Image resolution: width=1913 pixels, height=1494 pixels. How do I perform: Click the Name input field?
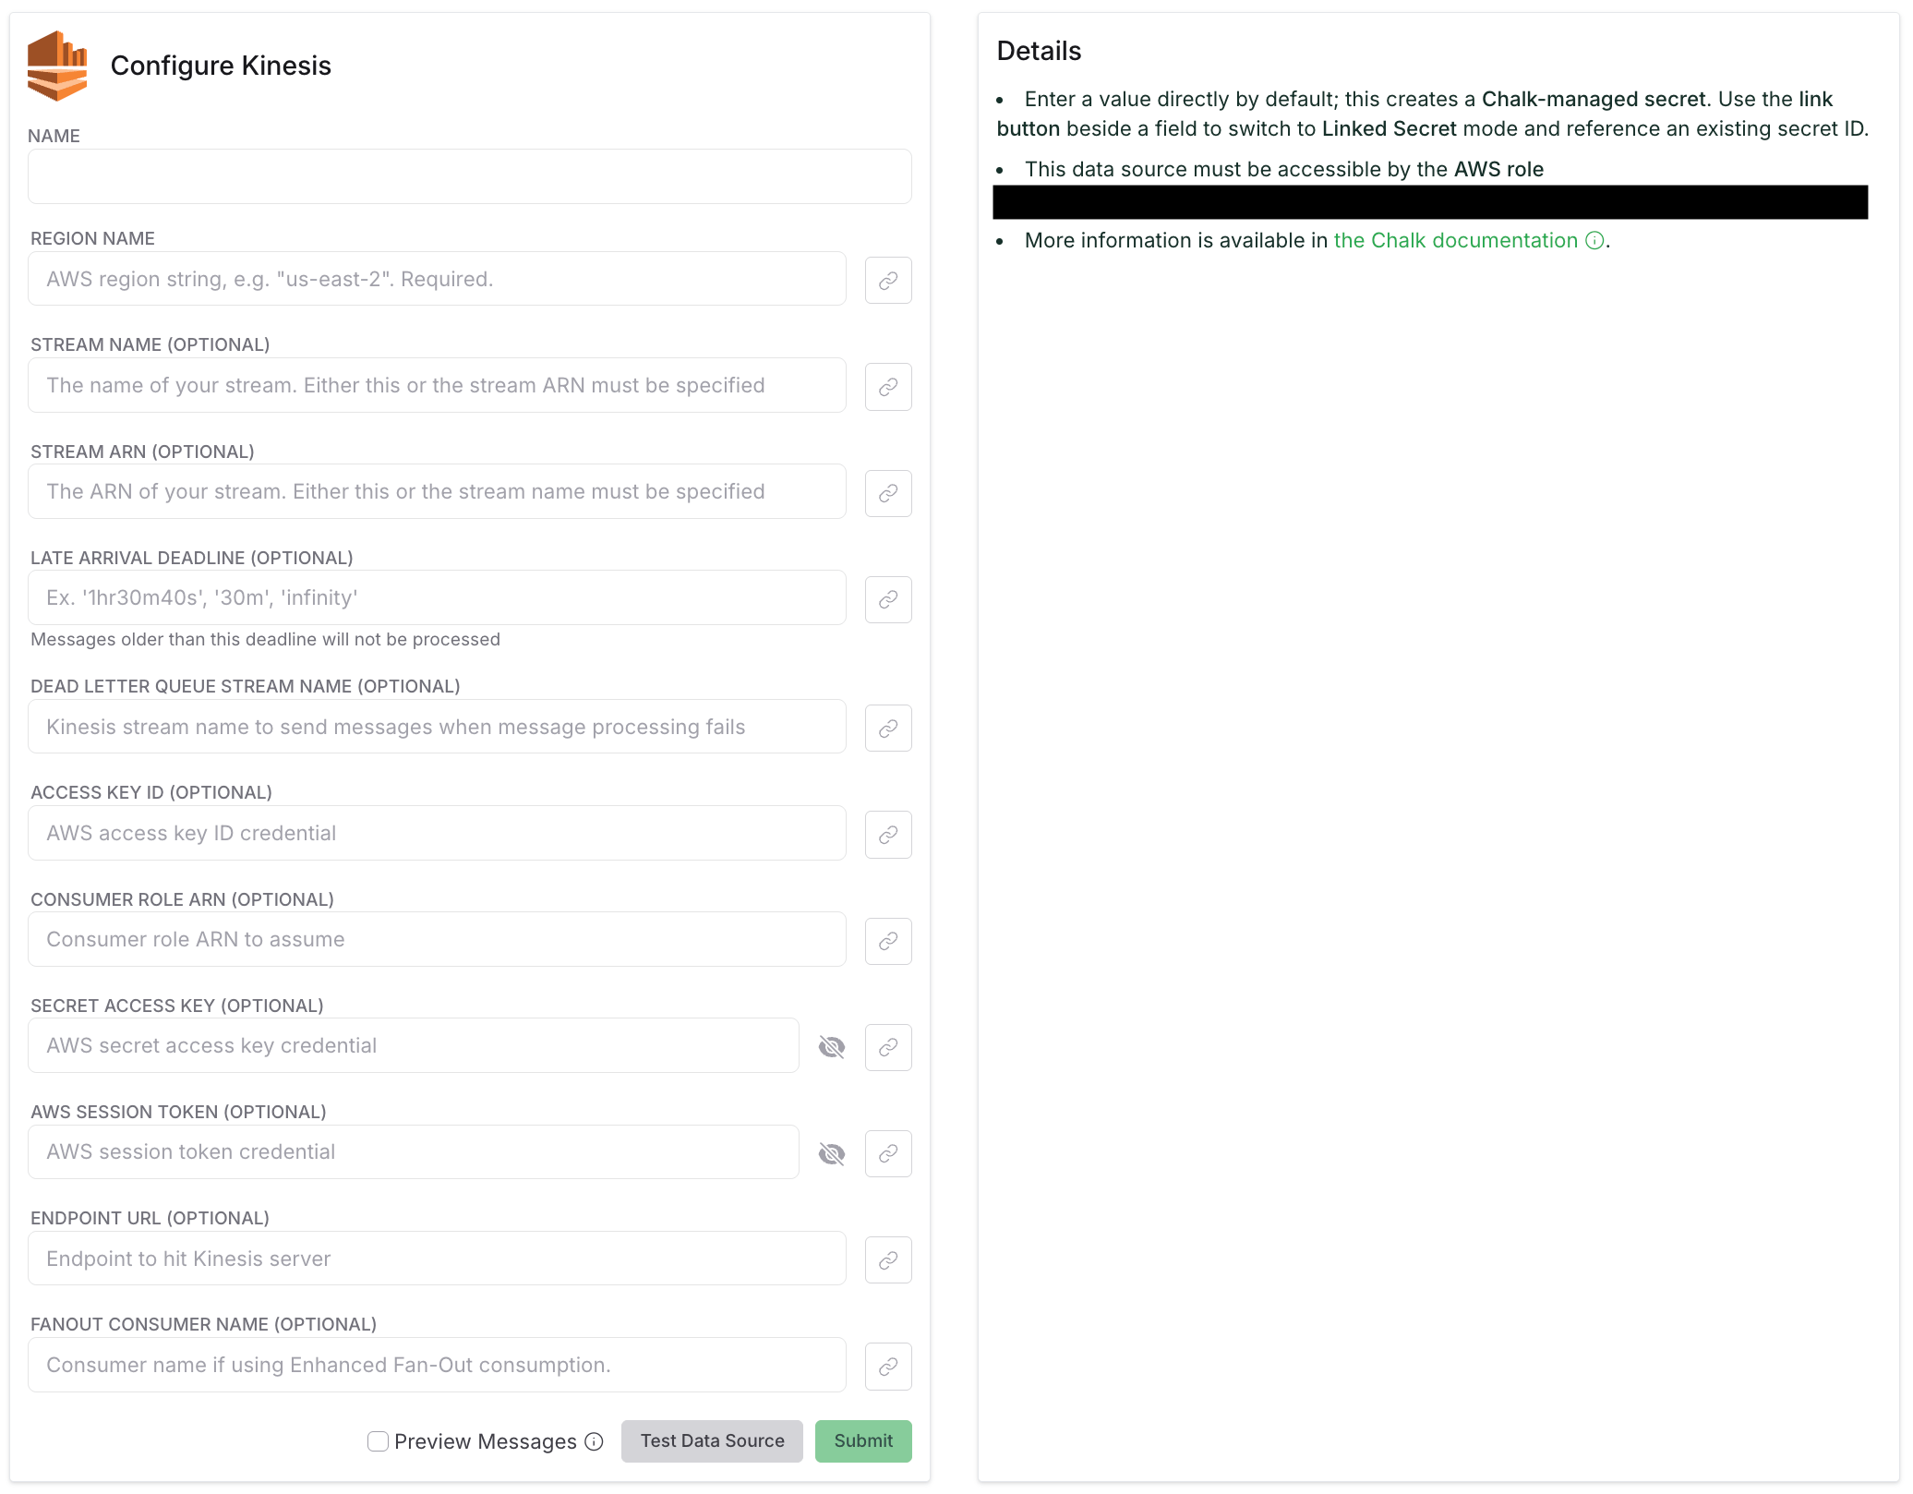tap(469, 175)
